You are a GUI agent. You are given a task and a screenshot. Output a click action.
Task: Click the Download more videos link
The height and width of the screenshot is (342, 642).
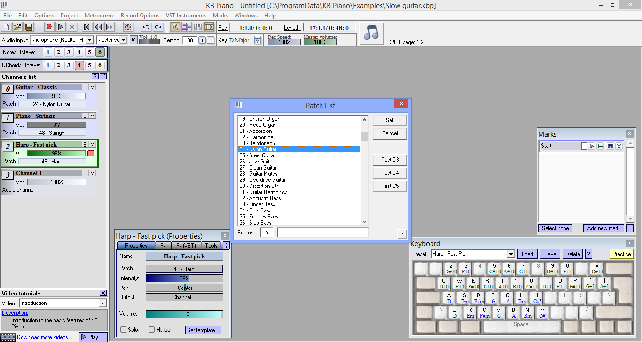[x=42, y=337]
